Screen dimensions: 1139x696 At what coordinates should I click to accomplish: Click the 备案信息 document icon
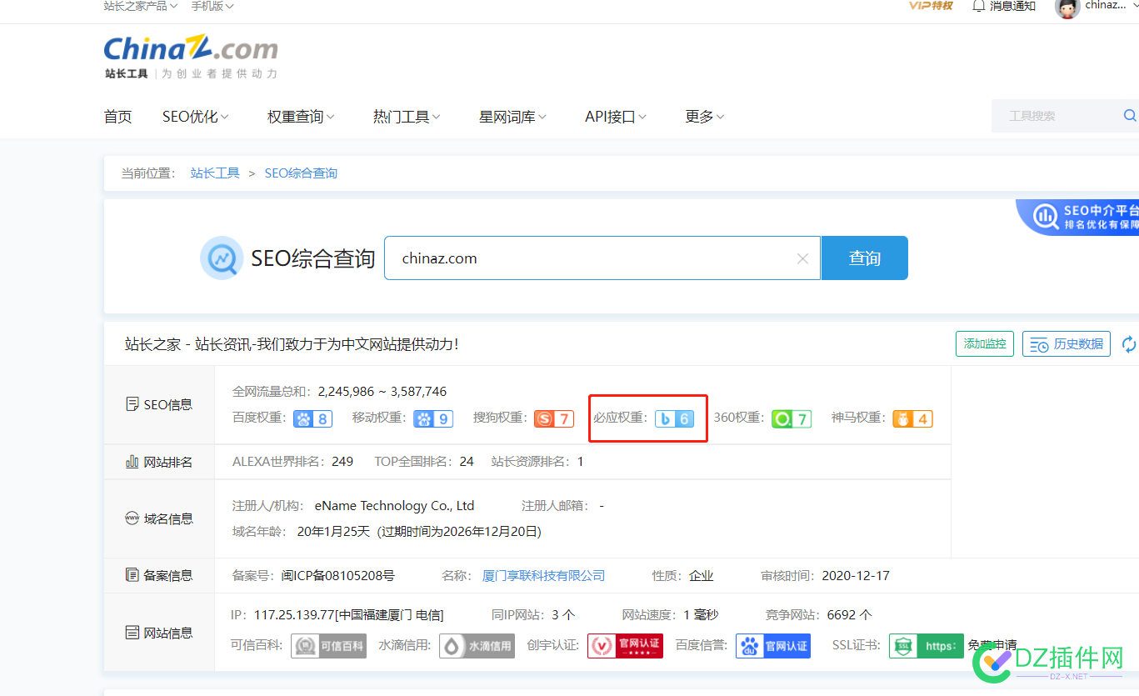[132, 575]
